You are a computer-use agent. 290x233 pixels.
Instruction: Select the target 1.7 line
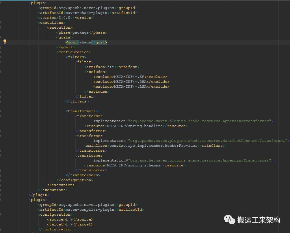70,225
